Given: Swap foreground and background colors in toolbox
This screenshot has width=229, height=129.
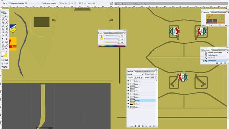Looking at the screenshot, I should pos(6,52).
